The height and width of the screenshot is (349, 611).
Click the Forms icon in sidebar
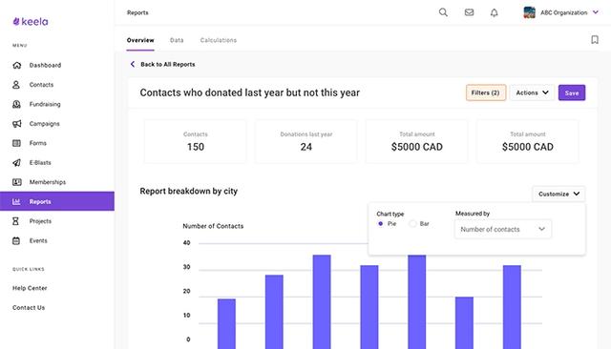(16, 143)
